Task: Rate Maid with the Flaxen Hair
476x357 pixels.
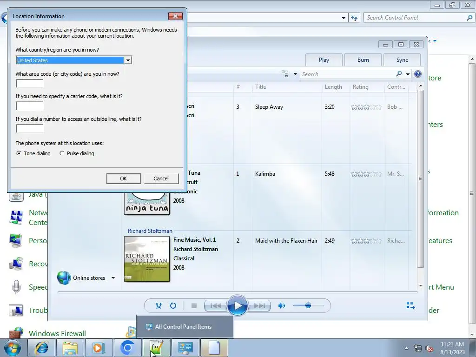Action: pyautogui.click(x=366, y=241)
